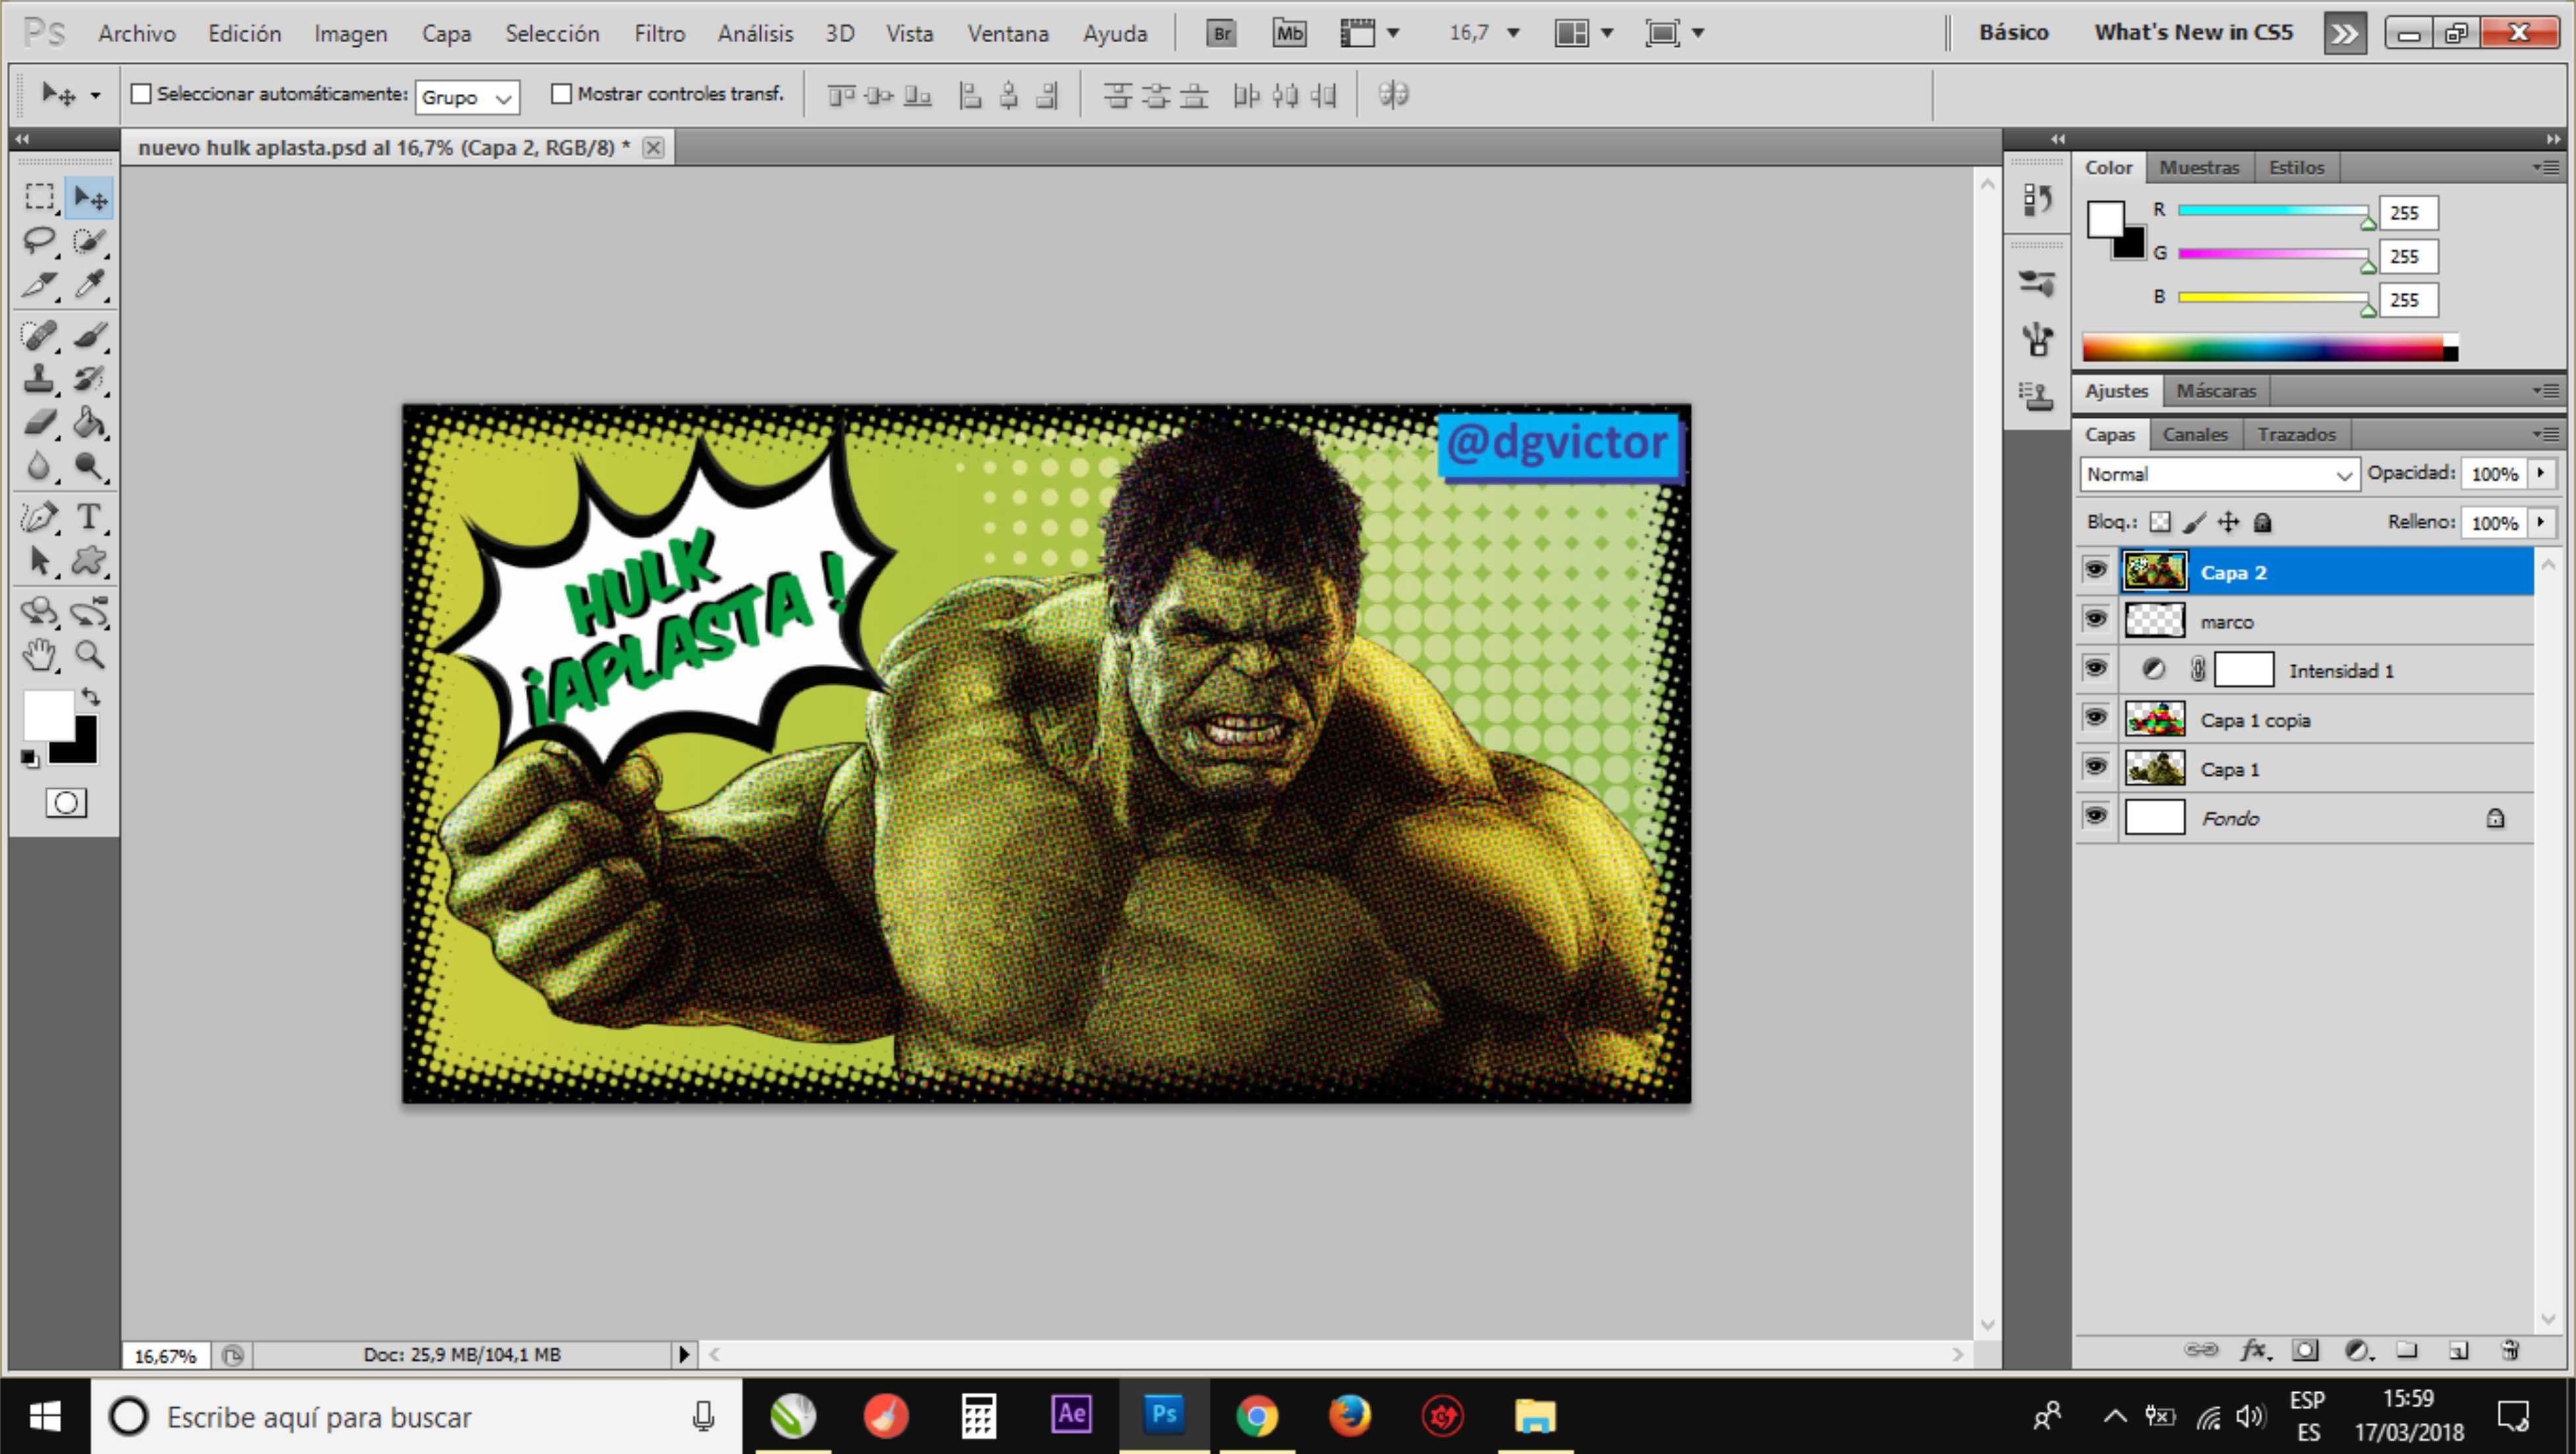Select the Crop tool
Viewport: 2576px width, 1454px height.
40,286
